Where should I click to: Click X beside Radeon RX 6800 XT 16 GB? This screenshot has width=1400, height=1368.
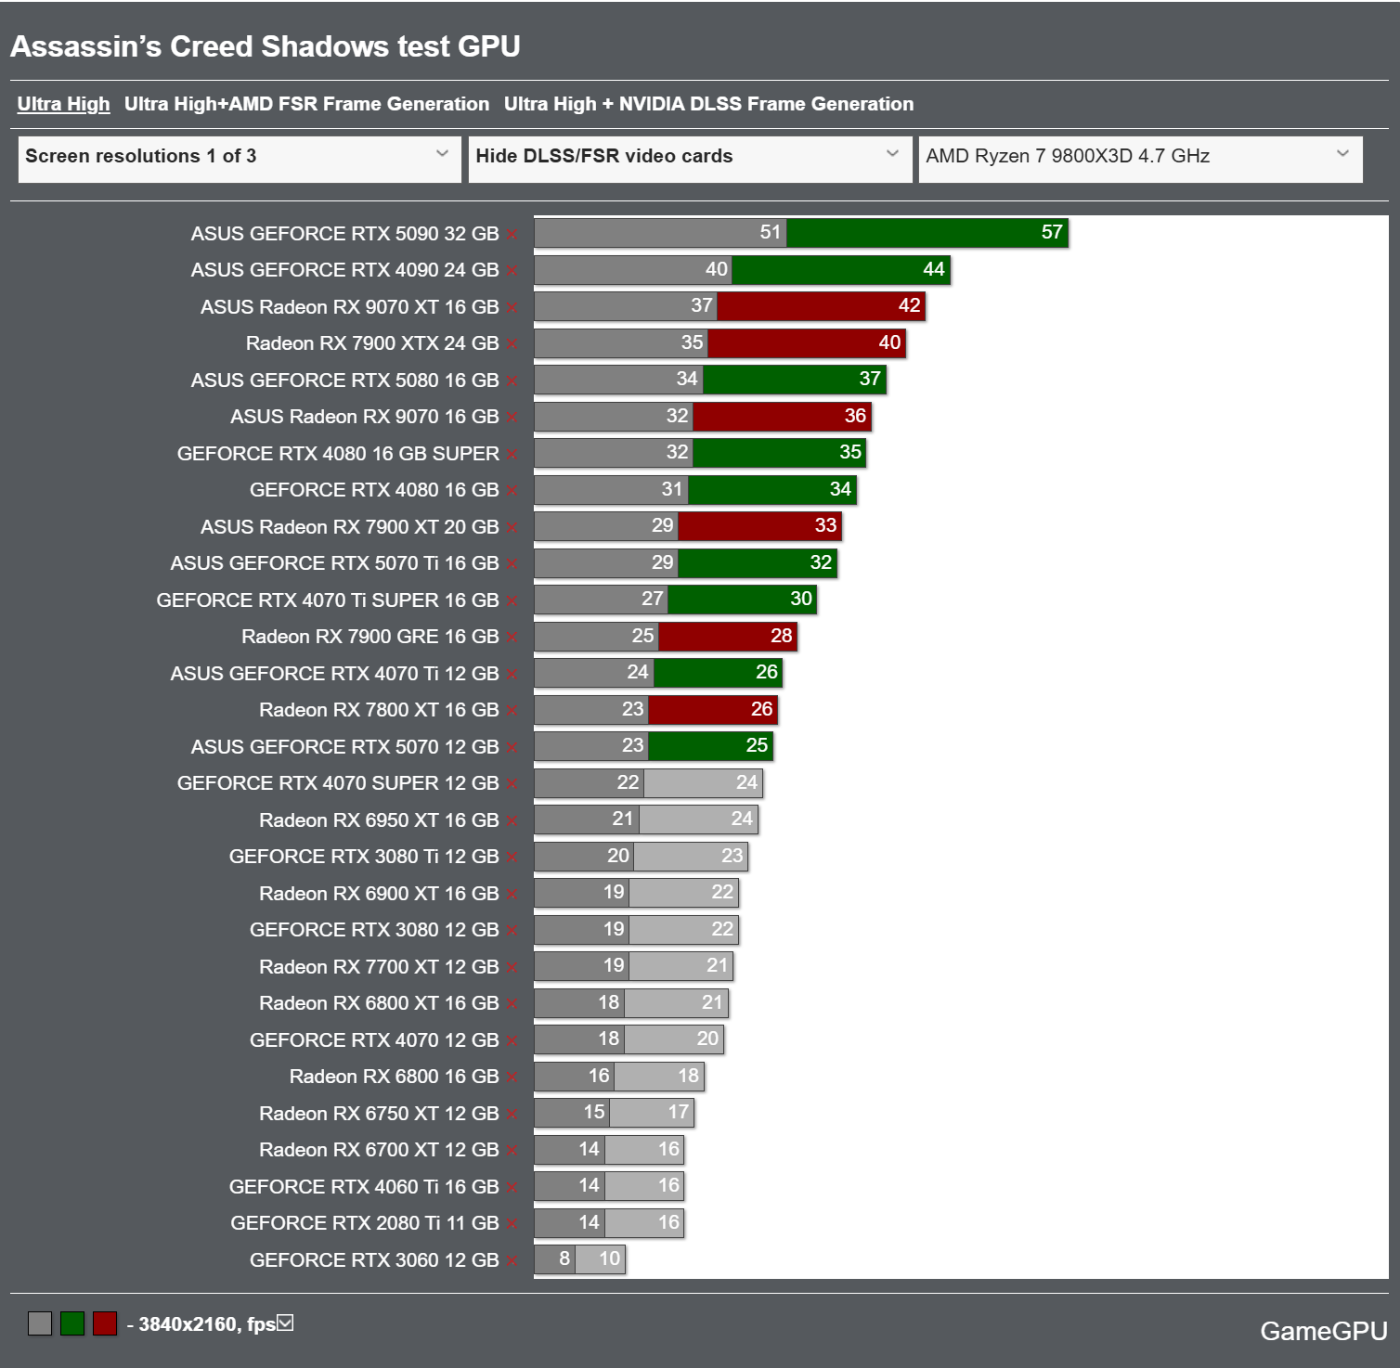(x=512, y=1004)
